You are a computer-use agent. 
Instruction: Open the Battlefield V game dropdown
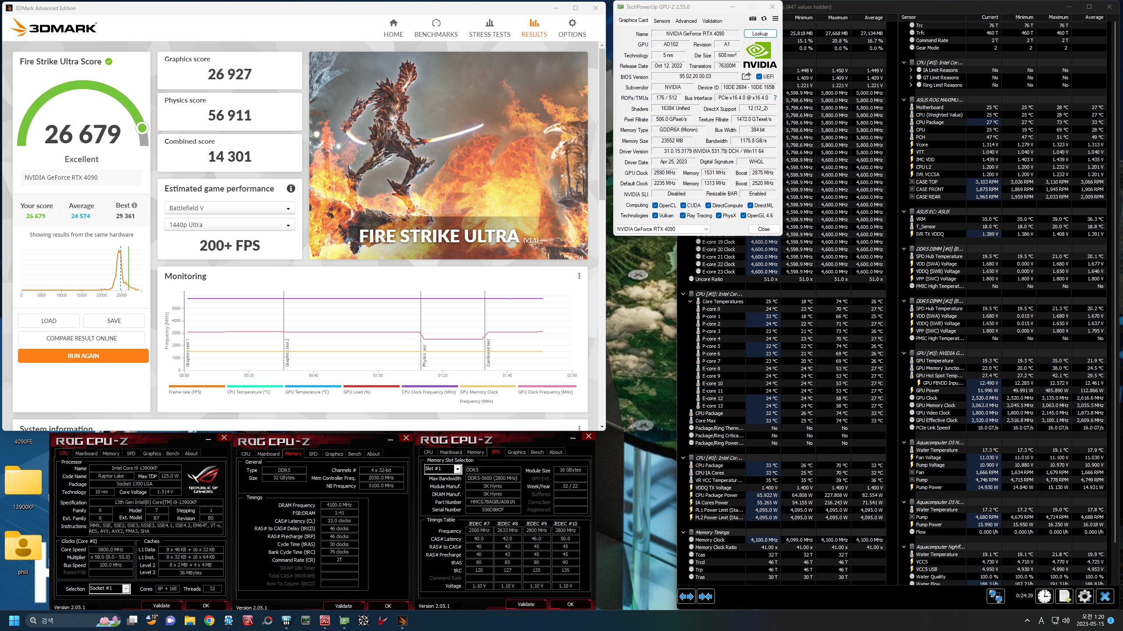pyautogui.click(x=229, y=208)
